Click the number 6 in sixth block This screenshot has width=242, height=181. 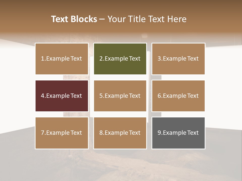pos(159,96)
